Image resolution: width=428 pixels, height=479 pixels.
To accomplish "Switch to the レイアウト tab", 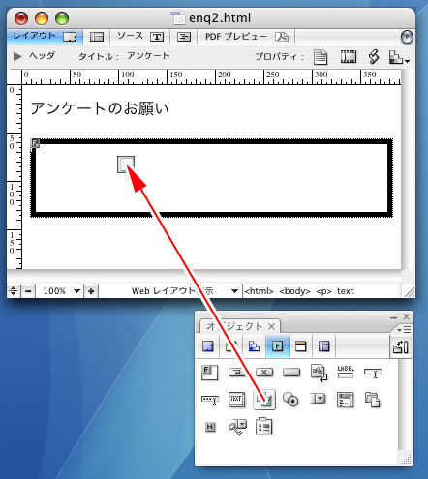I will click(45, 36).
